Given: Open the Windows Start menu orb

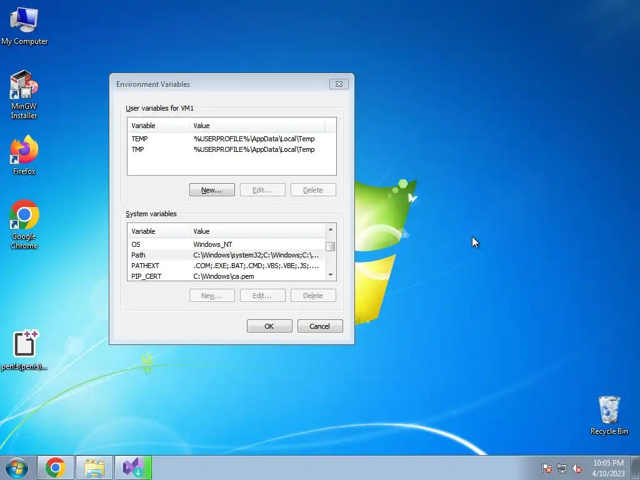Looking at the screenshot, I should (17, 467).
